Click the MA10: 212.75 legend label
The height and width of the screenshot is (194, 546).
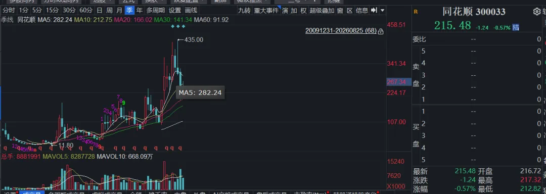click(93, 20)
